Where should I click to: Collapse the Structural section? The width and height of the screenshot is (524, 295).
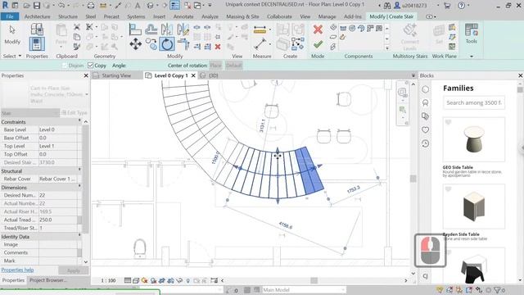pyautogui.click(x=79, y=170)
